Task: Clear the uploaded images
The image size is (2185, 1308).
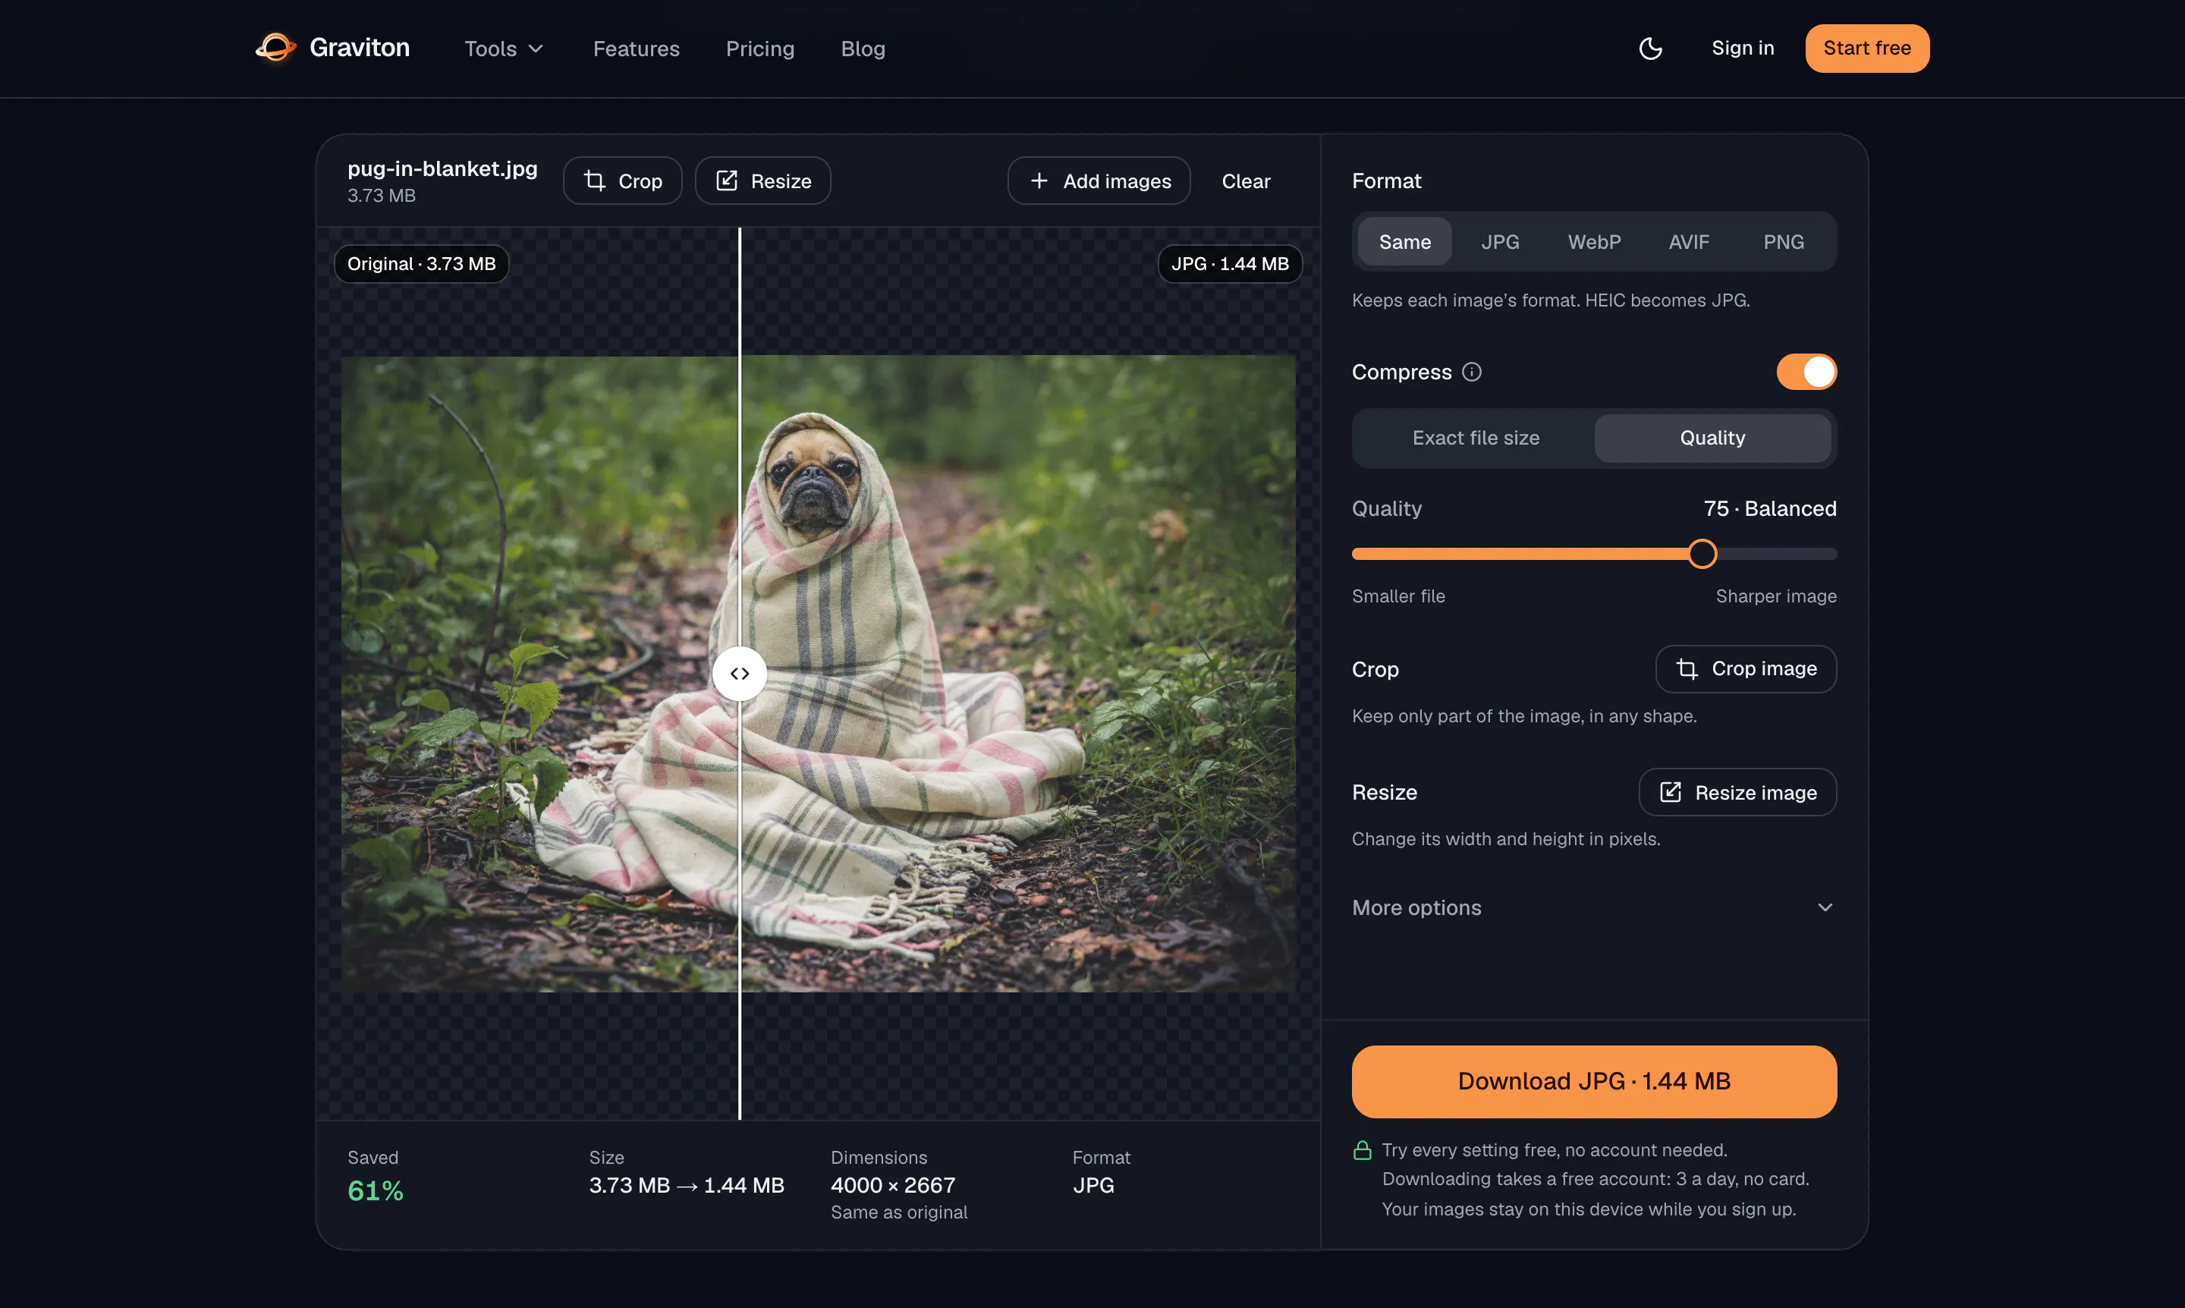Action: (1246, 181)
